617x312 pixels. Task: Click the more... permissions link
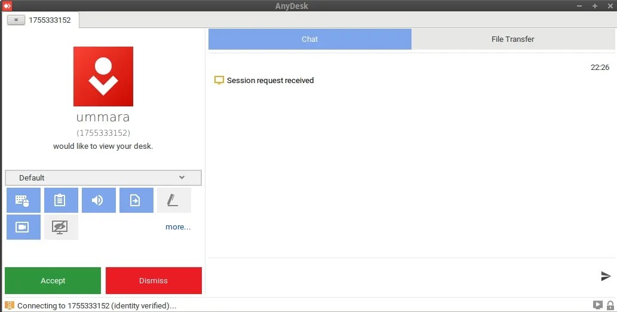[178, 227]
